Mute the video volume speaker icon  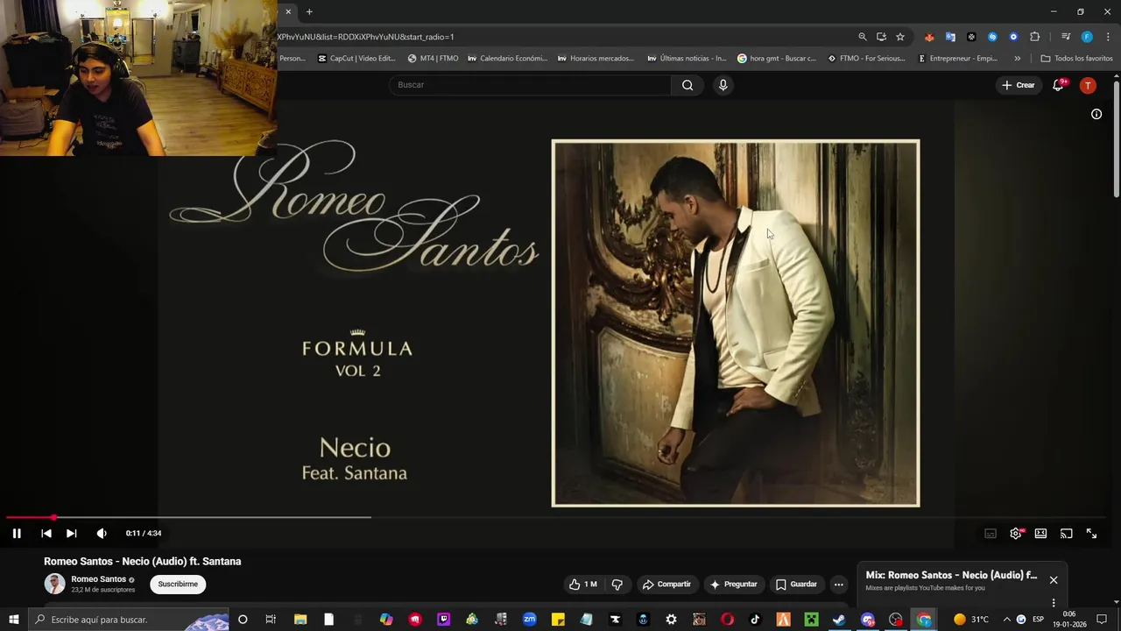[x=102, y=533]
